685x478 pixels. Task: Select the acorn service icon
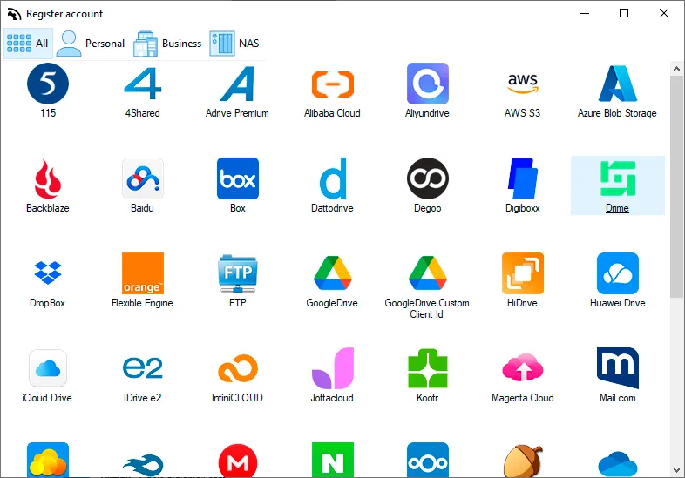(x=523, y=461)
